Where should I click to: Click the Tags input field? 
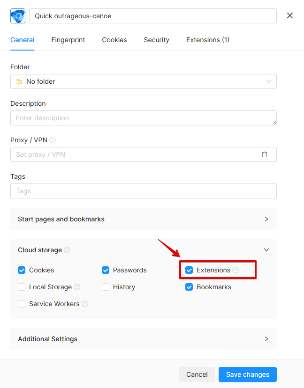point(144,191)
